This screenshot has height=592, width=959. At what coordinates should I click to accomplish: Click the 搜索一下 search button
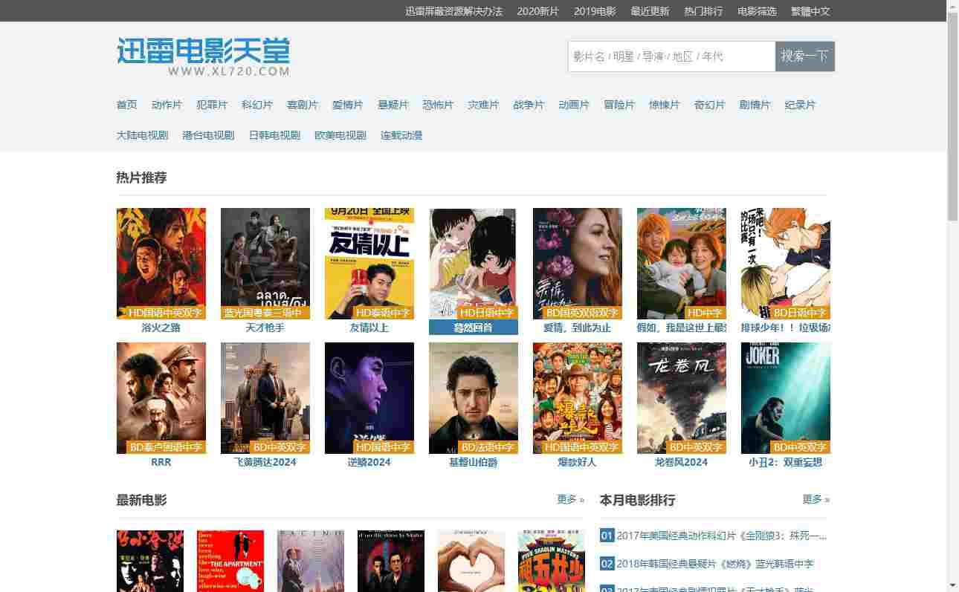point(805,56)
